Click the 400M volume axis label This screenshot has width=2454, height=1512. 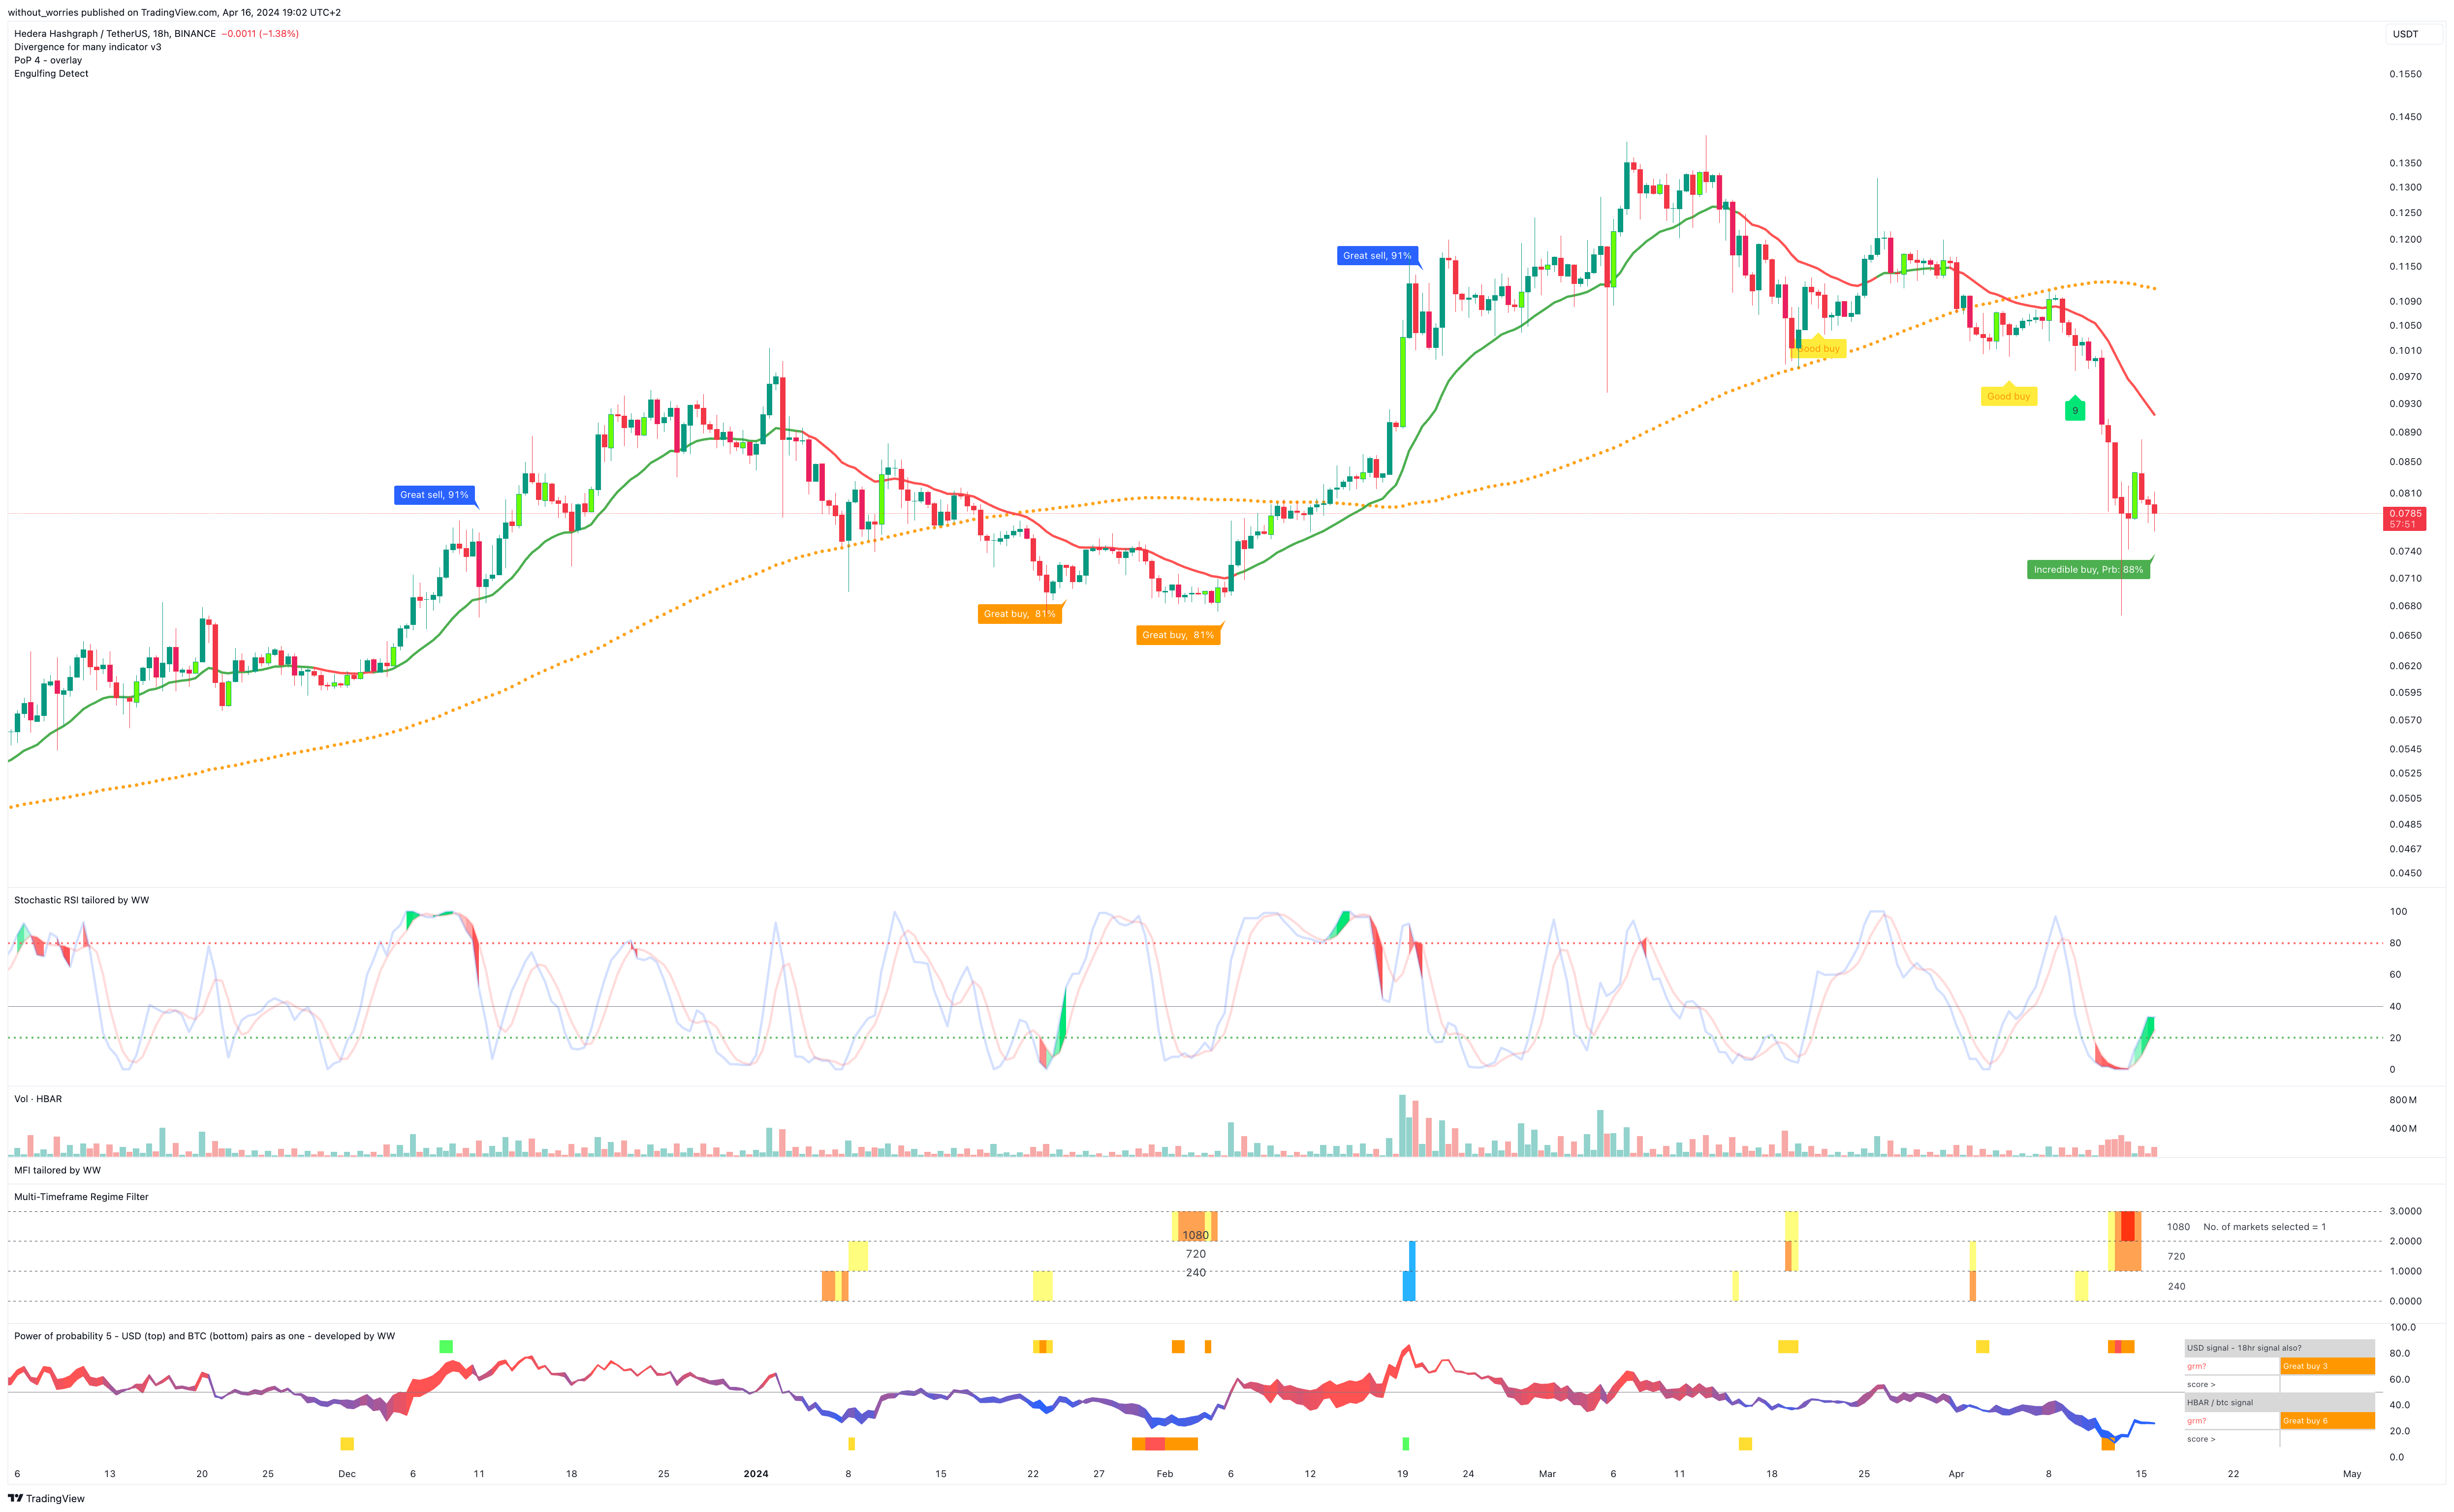coord(2403,1129)
